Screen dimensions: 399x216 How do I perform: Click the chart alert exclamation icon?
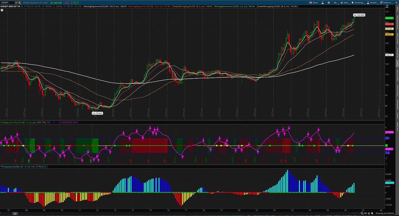click(2, 10)
